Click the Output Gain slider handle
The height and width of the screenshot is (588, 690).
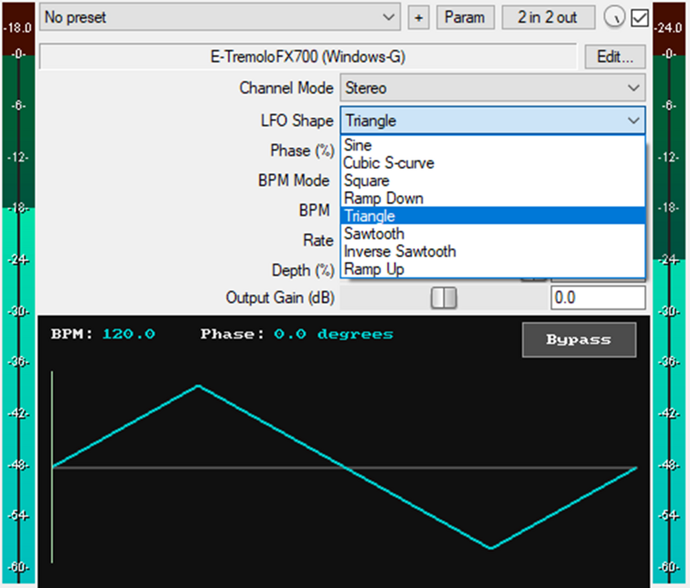click(444, 298)
